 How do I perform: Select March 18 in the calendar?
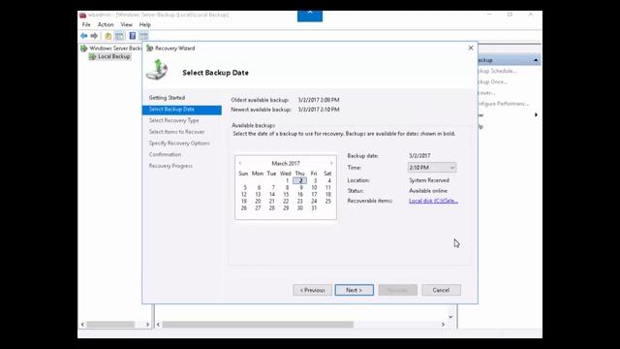[x=327, y=194]
